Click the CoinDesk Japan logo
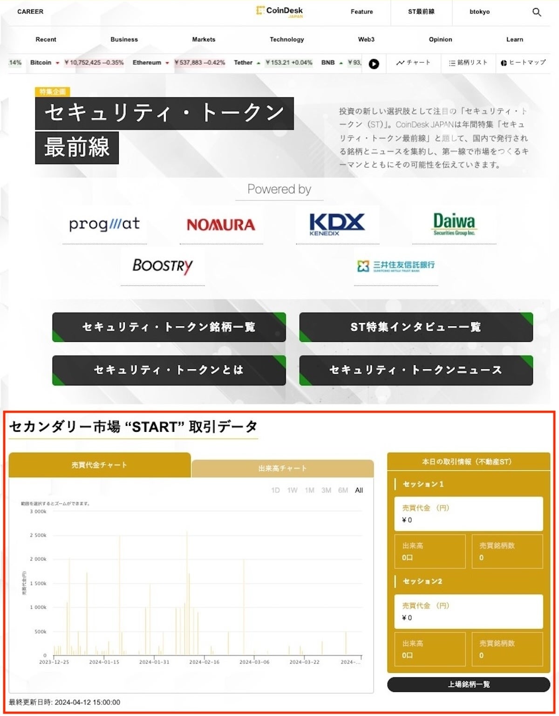559x716 pixels. click(x=279, y=11)
